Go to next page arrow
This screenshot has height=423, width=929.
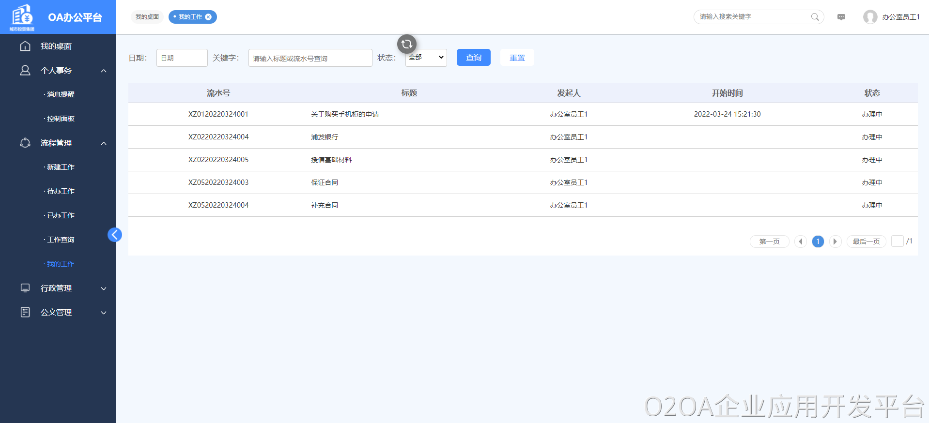pos(835,242)
